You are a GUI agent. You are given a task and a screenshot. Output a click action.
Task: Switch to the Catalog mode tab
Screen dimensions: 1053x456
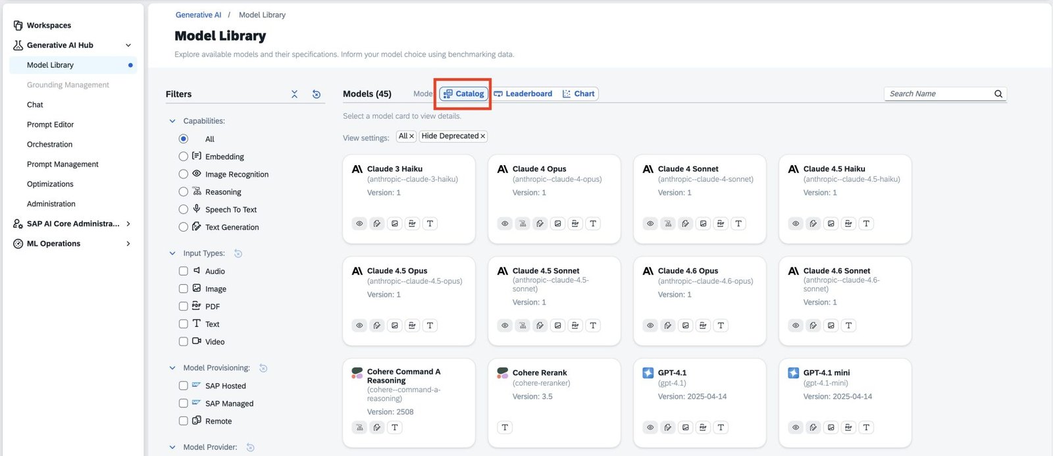[x=464, y=94]
